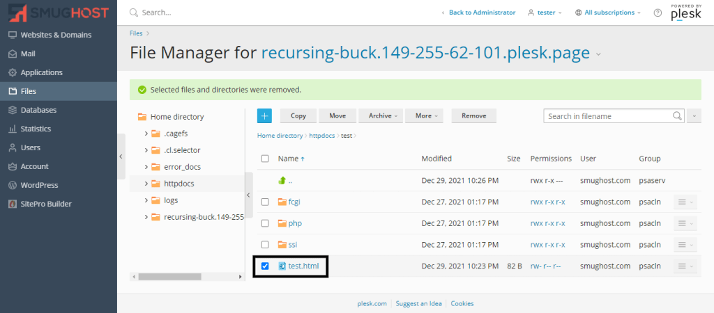Screen dimensions: 714x313
Task: Open Mail in sidebar
Action: click(x=59, y=54)
